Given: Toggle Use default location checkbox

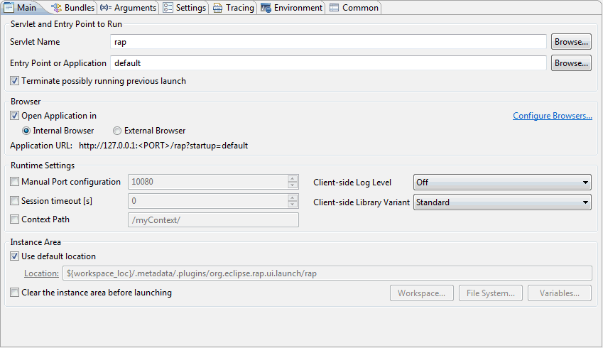Looking at the screenshot, I should point(15,256).
